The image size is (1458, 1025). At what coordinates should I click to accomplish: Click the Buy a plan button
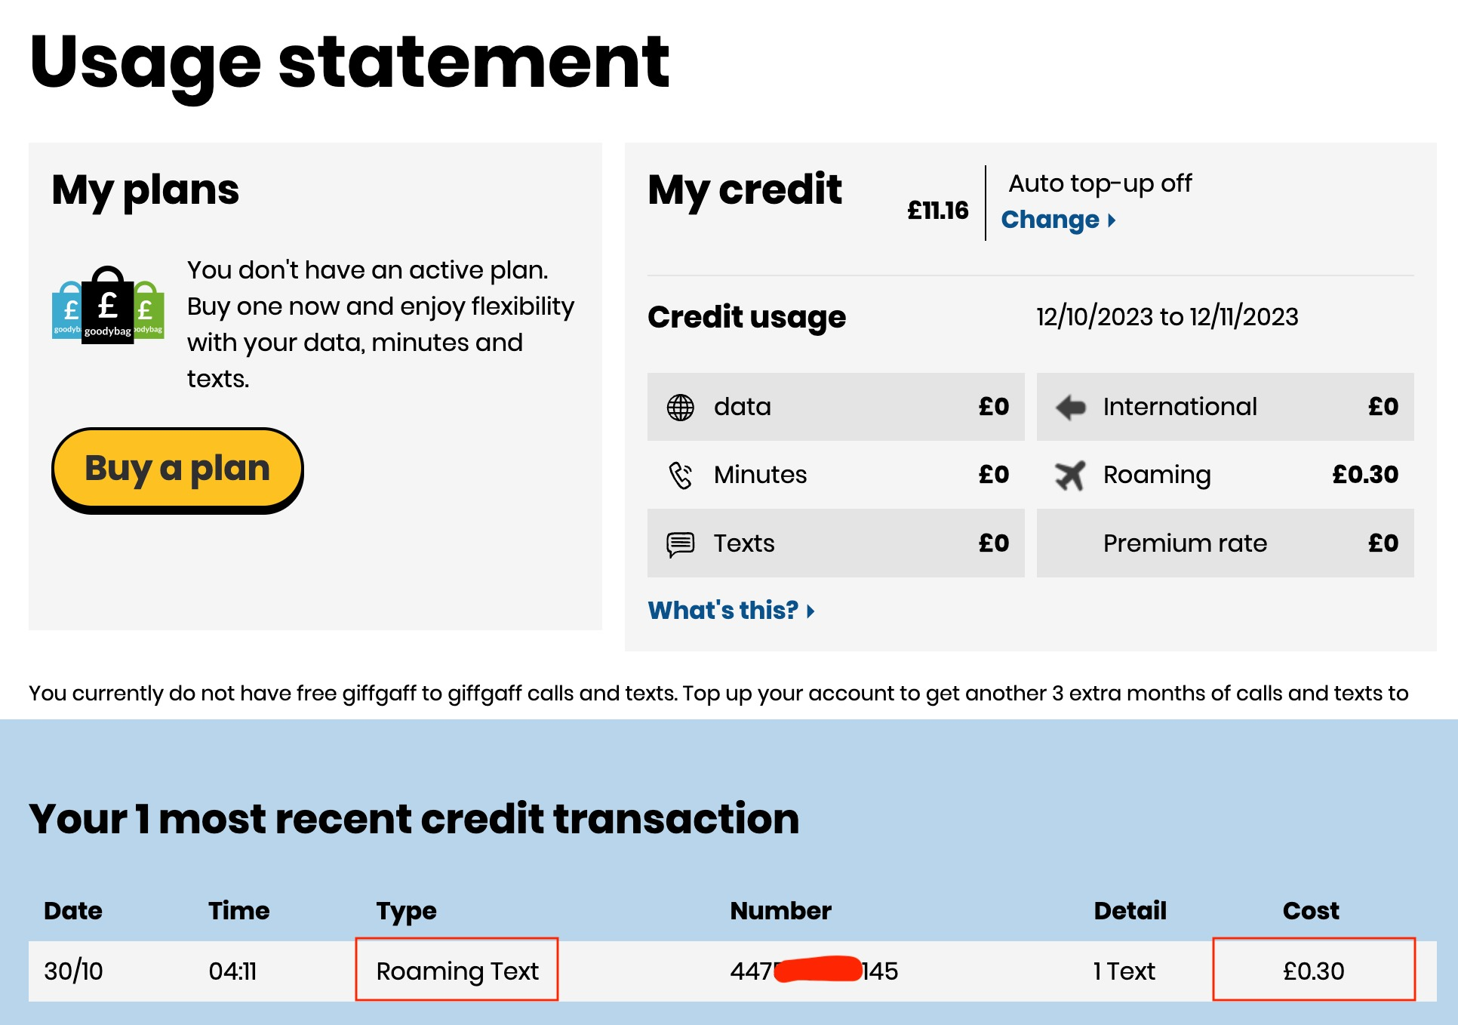(177, 469)
